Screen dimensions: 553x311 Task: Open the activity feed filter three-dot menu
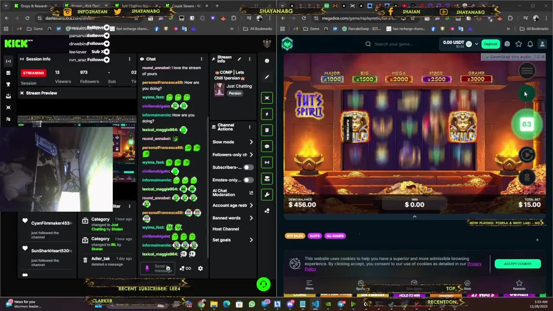pyautogui.click(x=129, y=206)
